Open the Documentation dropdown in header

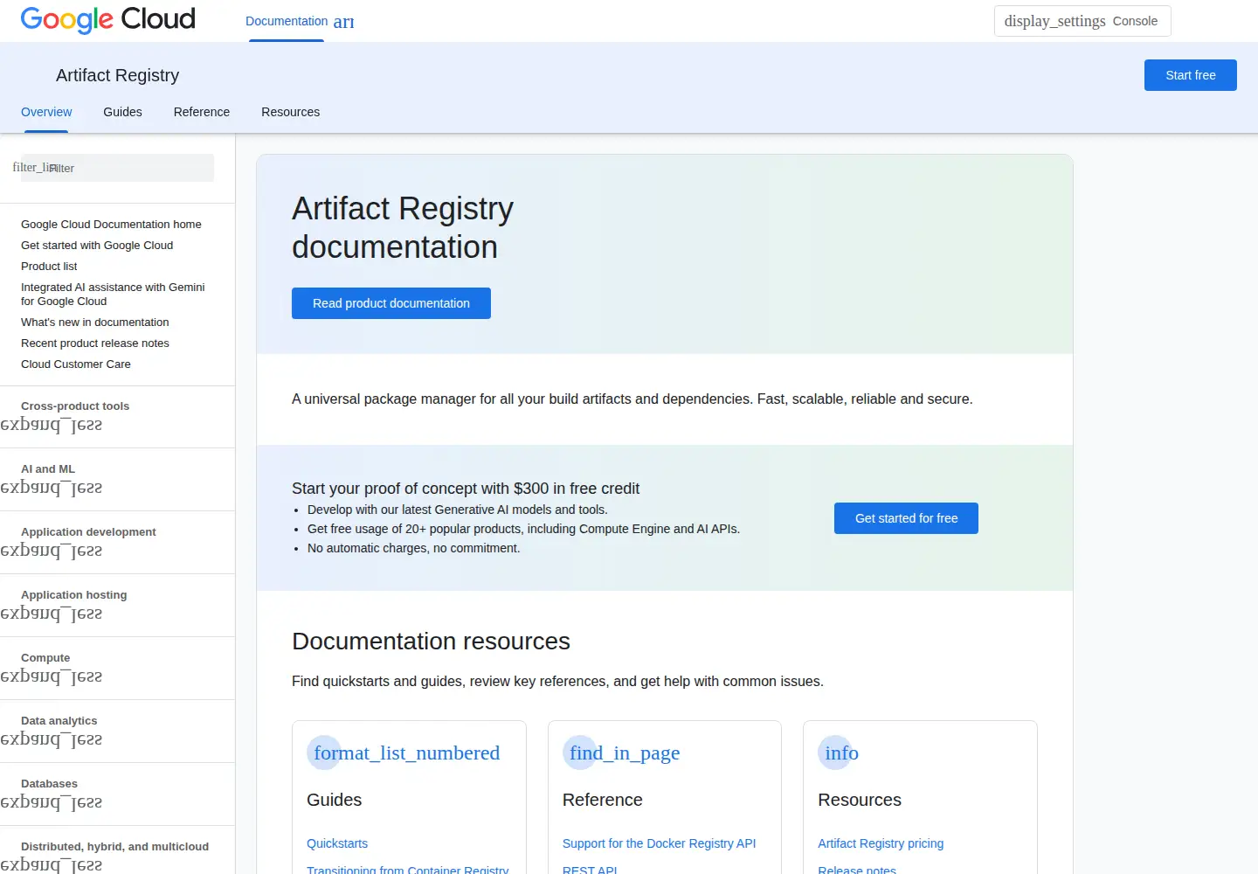(x=343, y=21)
